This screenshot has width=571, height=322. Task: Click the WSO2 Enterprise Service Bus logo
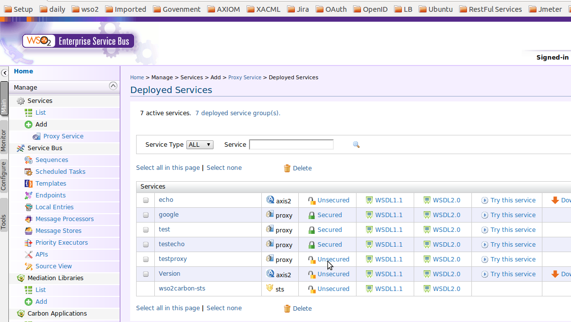click(x=78, y=41)
